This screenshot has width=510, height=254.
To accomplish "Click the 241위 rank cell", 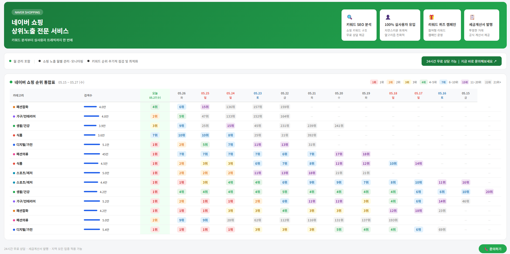I will pyautogui.click(x=339, y=126).
